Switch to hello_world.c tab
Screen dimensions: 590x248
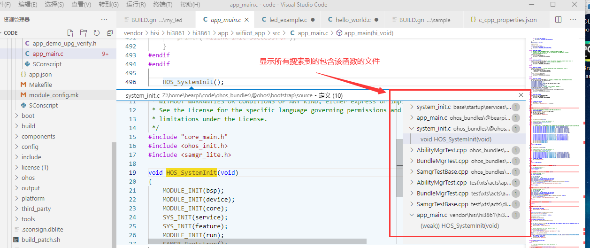pos(352,20)
